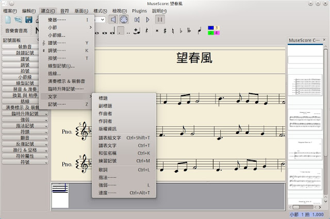Click the 音樂會音高 concert pitch button
The width and height of the screenshot is (330, 219).
pos(16,31)
